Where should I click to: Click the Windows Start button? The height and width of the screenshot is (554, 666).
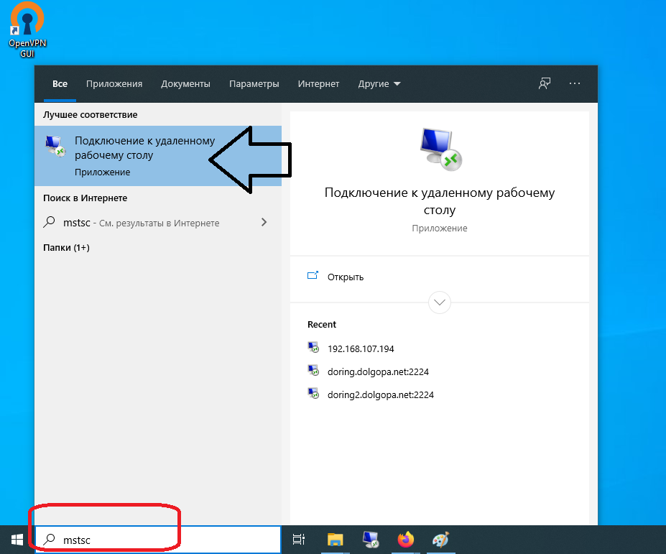click(16, 539)
